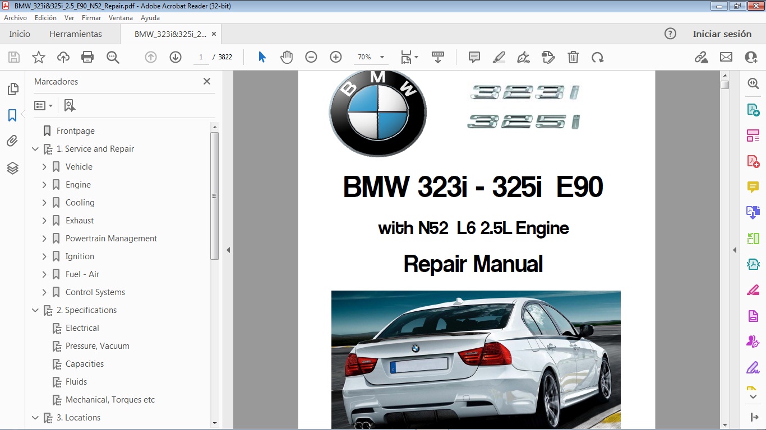Image resolution: width=766 pixels, height=430 pixels.
Task: Expand the Cooling bookmark
Action: point(44,203)
